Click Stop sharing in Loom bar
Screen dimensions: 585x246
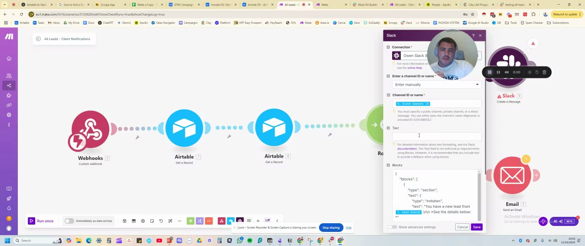[331, 227]
